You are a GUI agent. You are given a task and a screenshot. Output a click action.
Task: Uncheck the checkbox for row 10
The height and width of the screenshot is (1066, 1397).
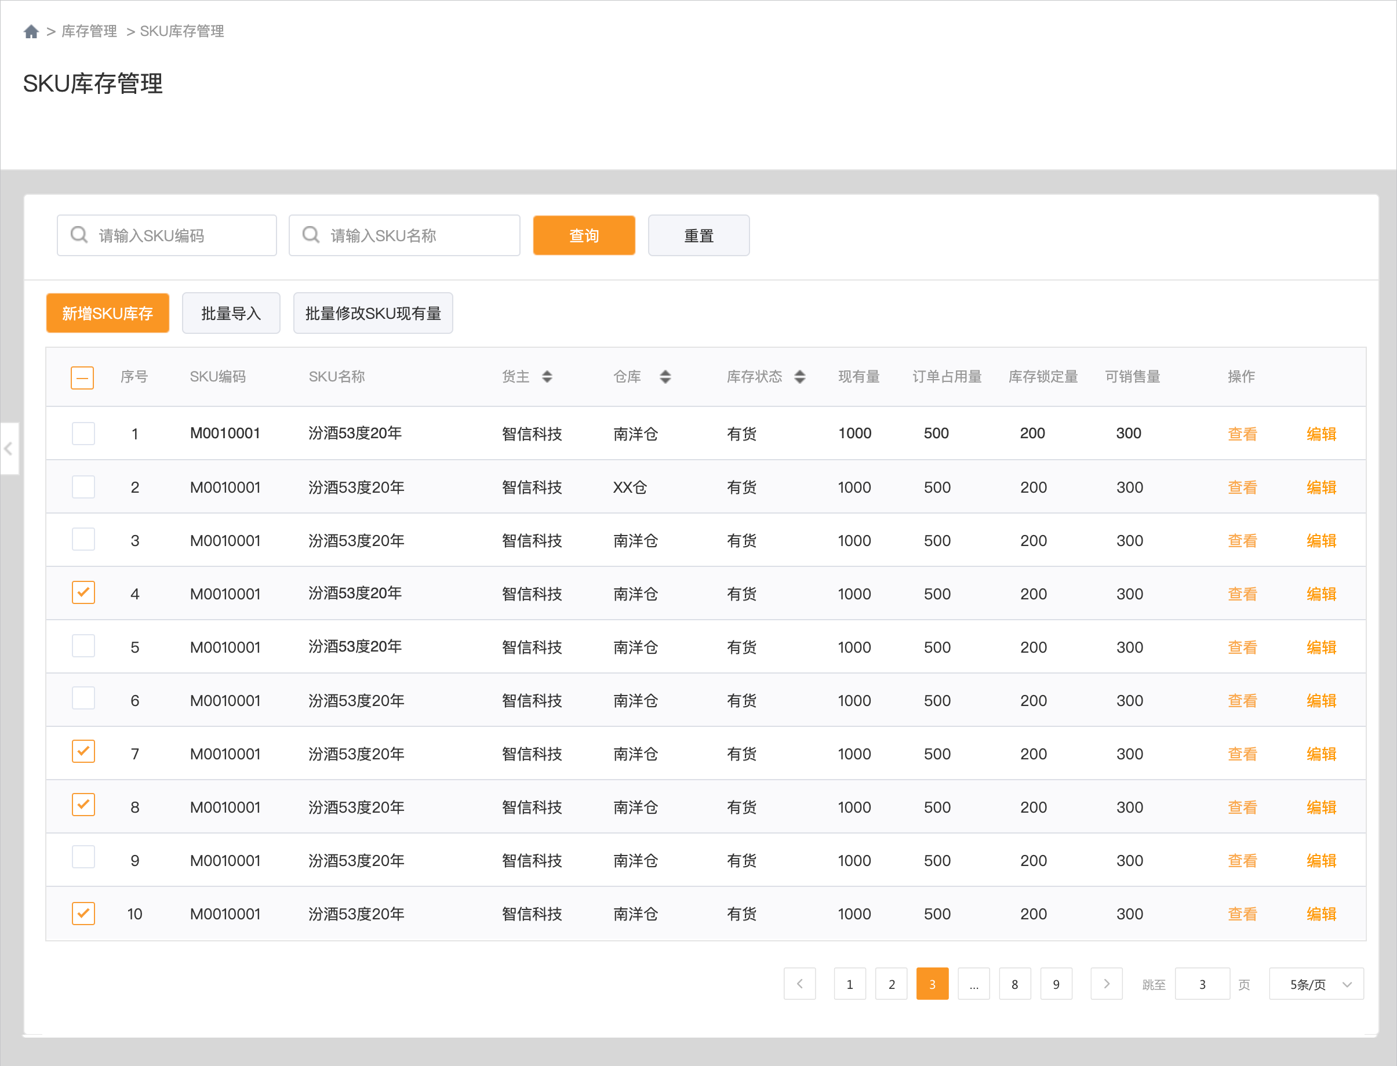tap(83, 914)
